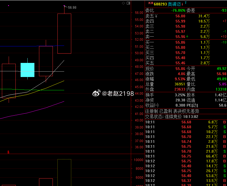Click the diamond icon above the chart
Image resolution: width=227 pixels, height=186 pixels.
[x=123, y=3]
